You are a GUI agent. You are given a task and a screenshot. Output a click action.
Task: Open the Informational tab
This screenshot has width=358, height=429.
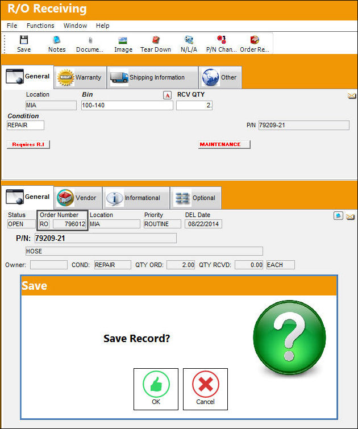point(136,198)
